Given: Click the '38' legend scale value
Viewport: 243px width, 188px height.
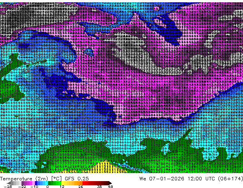Looking at the screenshot, I should tap(99, 186).
